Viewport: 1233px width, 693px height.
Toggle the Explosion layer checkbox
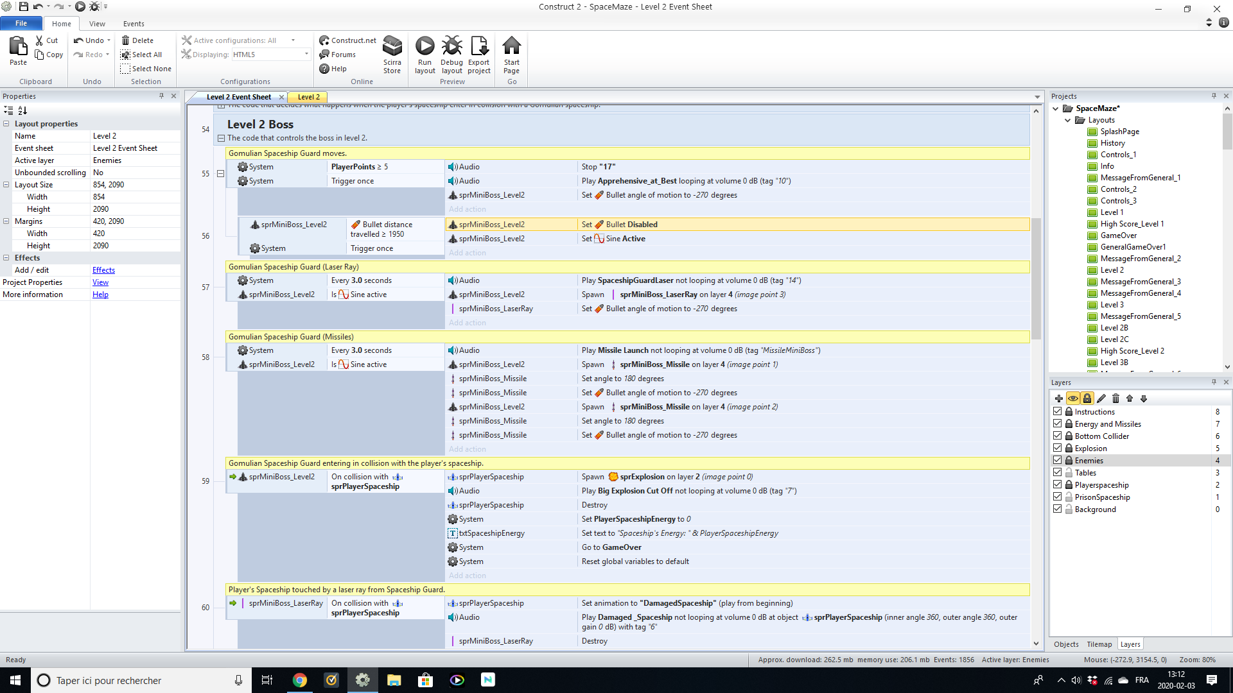coord(1058,448)
